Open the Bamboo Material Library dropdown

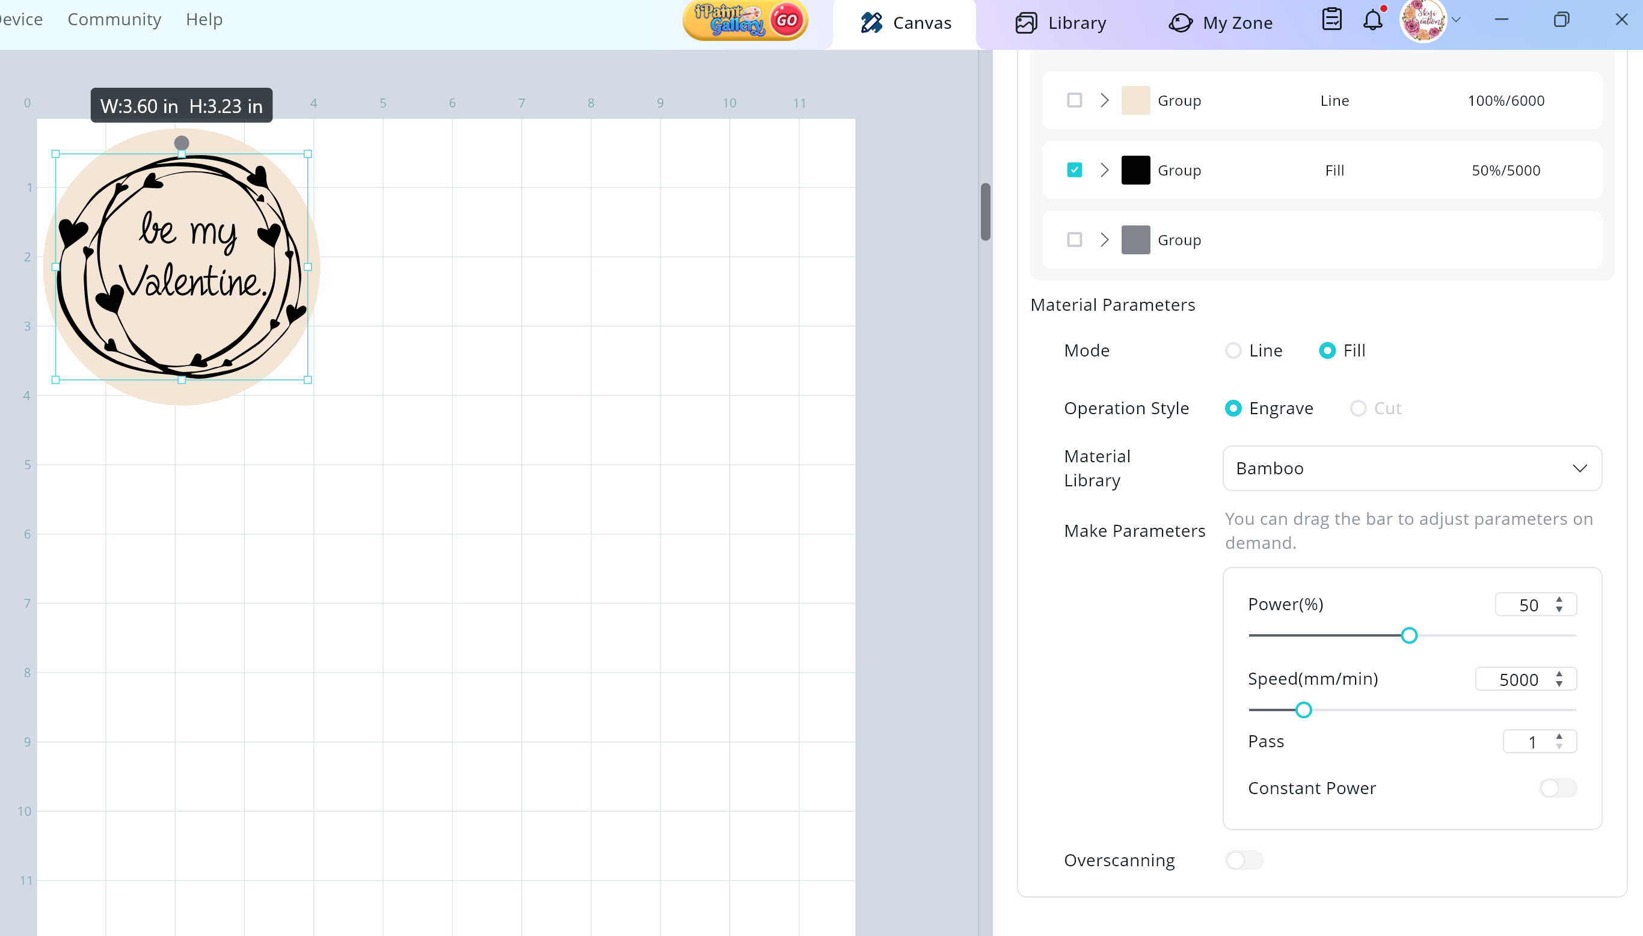1411,468
